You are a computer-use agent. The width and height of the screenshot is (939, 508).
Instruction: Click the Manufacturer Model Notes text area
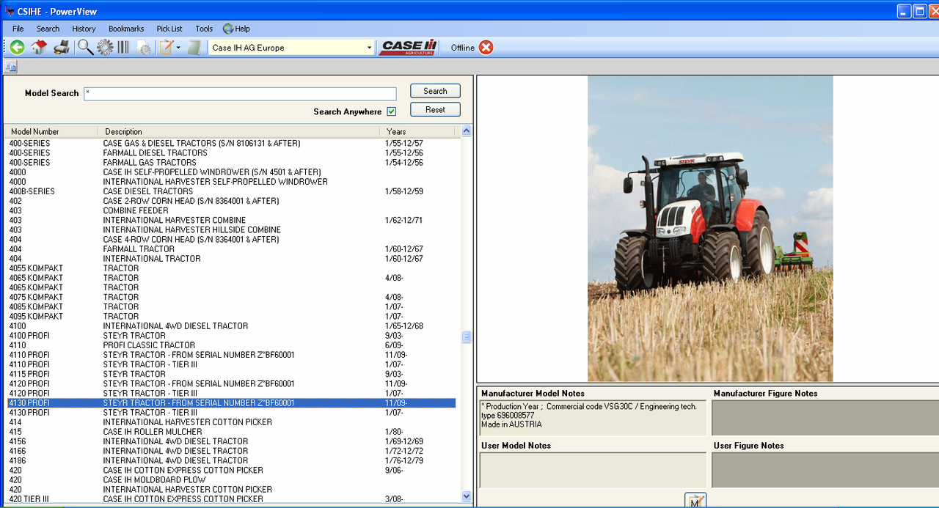[x=593, y=418]
